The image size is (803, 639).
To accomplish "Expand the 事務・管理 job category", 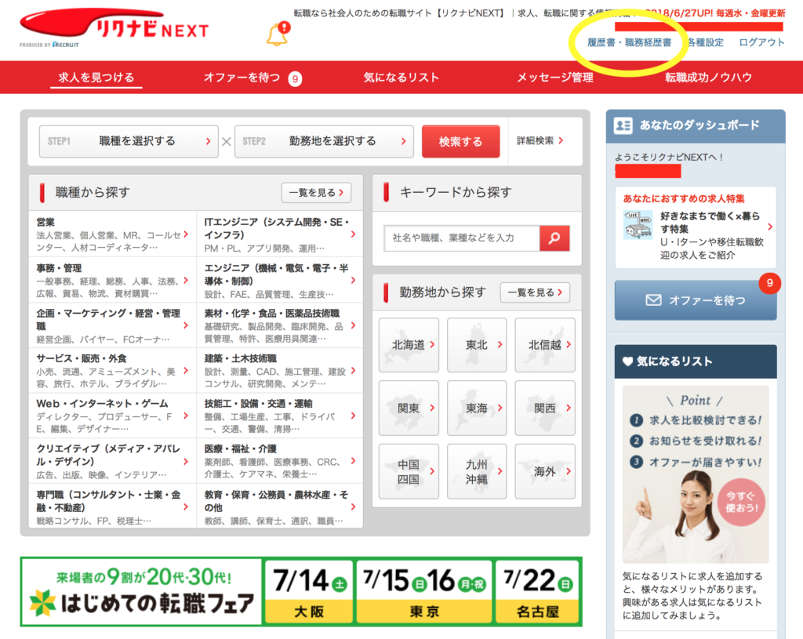I will tap(112, 280).
